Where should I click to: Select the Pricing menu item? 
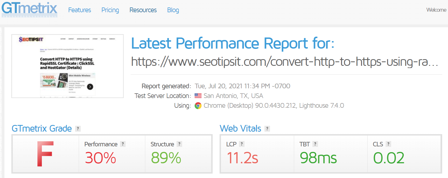(110, 10)
